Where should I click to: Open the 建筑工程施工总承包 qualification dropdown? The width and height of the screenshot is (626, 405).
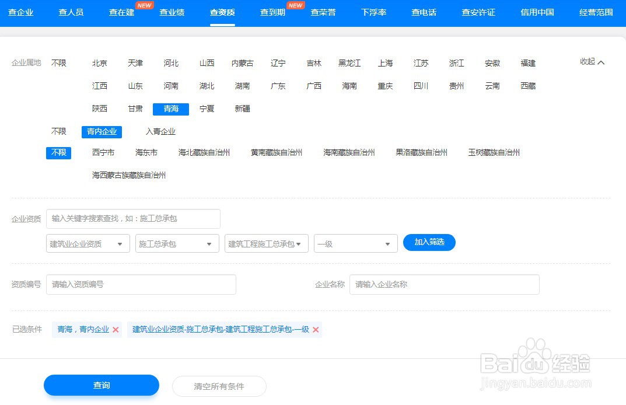coord(266,243)
